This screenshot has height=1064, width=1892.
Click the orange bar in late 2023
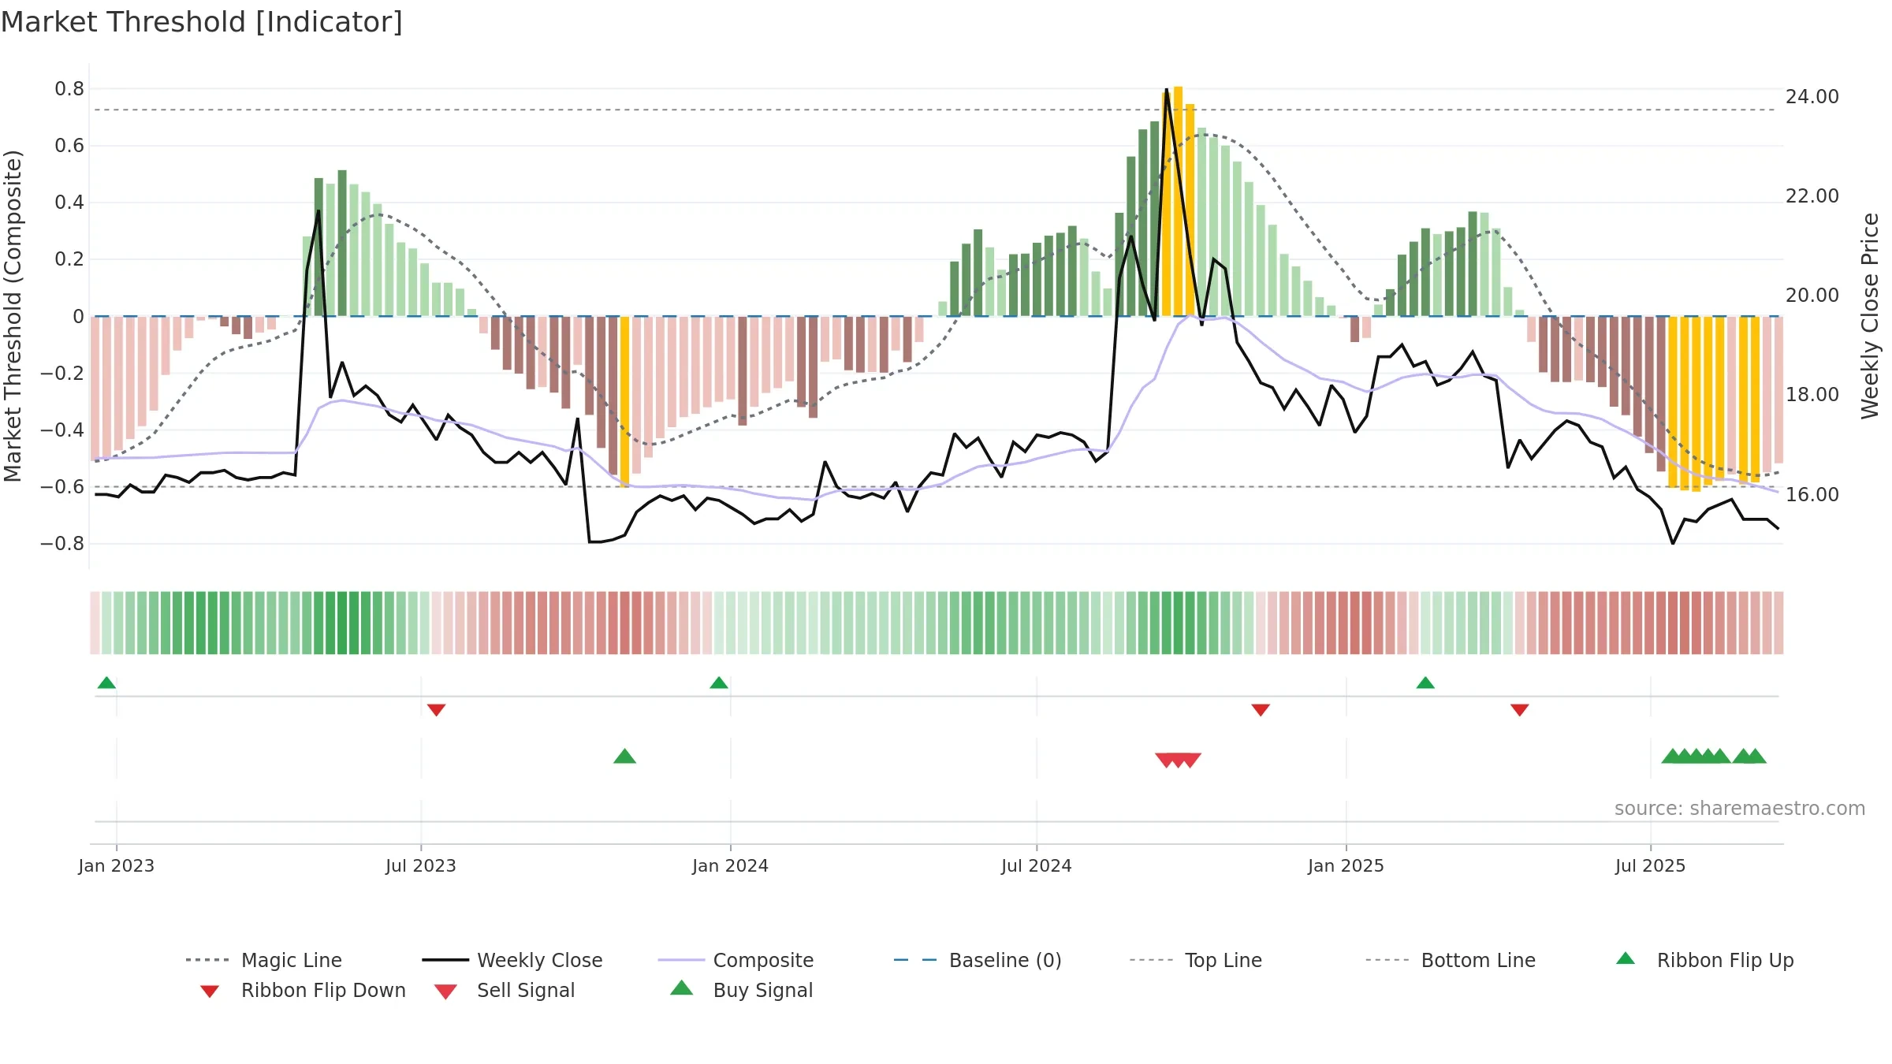[625, 402]
